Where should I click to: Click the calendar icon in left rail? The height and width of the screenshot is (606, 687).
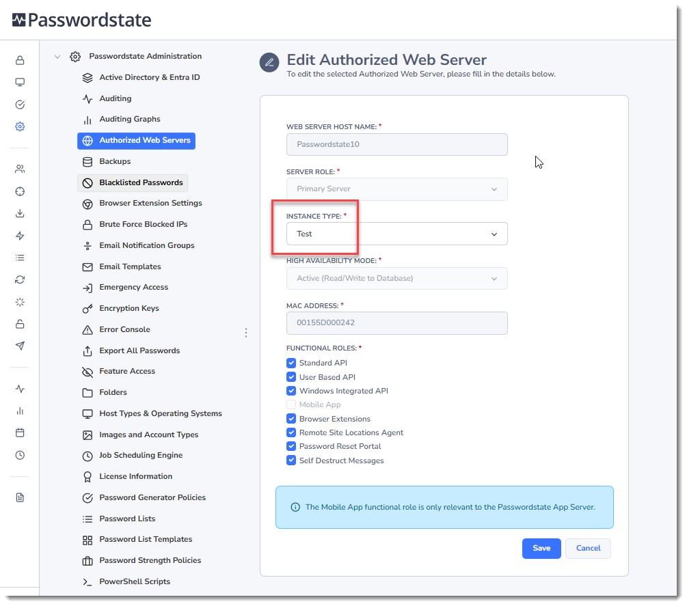(x=20, y=432)
